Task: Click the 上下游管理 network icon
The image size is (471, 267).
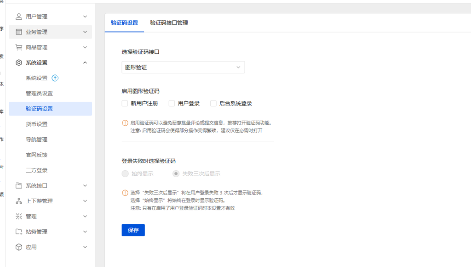Action: (18, 201)
